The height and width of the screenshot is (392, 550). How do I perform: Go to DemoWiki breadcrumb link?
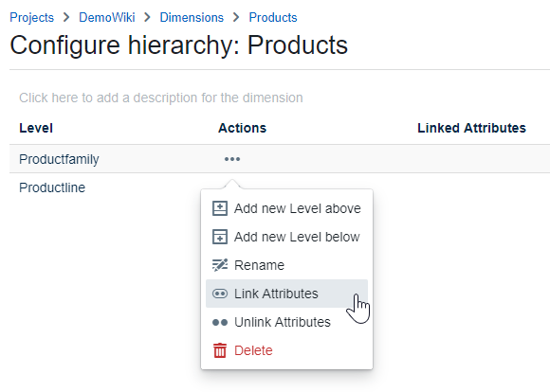click(107, 17)
